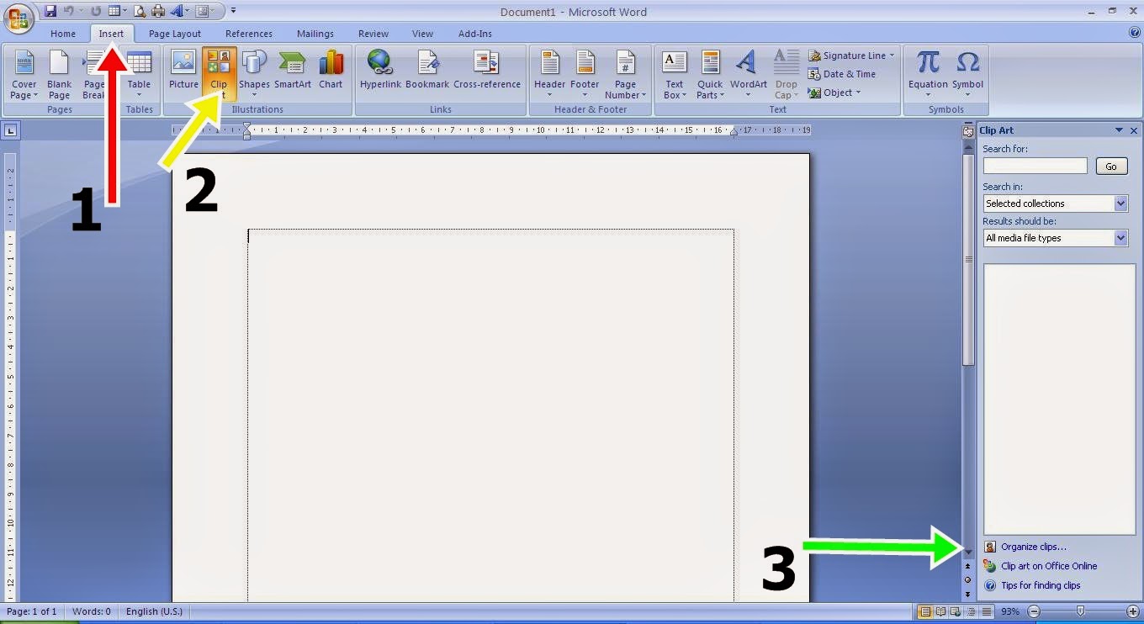Save the document from the Quick Access toolbar
Image resolution: width=1144 pixels, height=624 pixels.
pyautogui.click(x=50, y=11)
